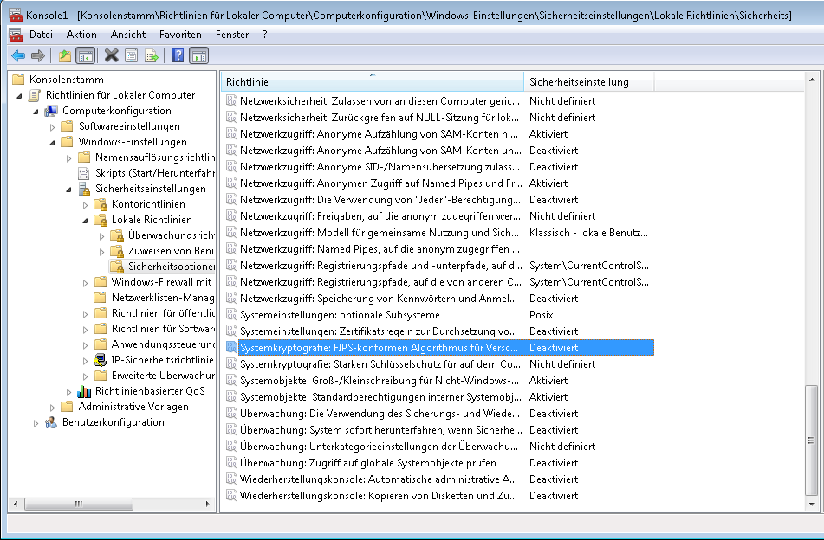Screen dimensions: 824x540
Task: Collapse the Sicherheitseinstellungen node
Action: 69,189
